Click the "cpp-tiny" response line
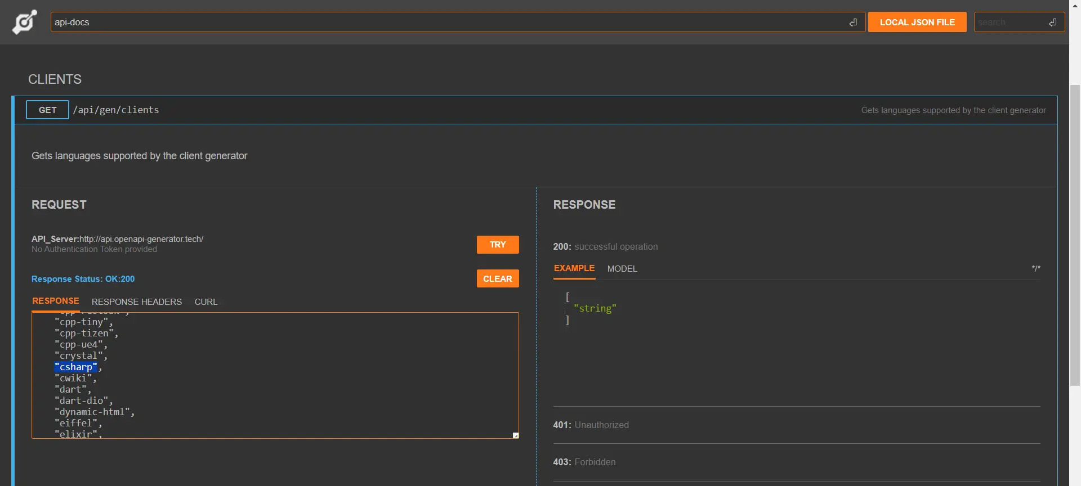The width and height of the screenshot is (1081, 486). coord(83,322)
